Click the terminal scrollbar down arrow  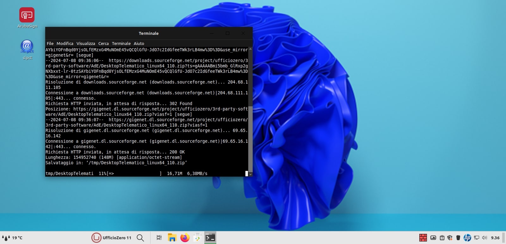pyautogui.click(x=250, y=174)
